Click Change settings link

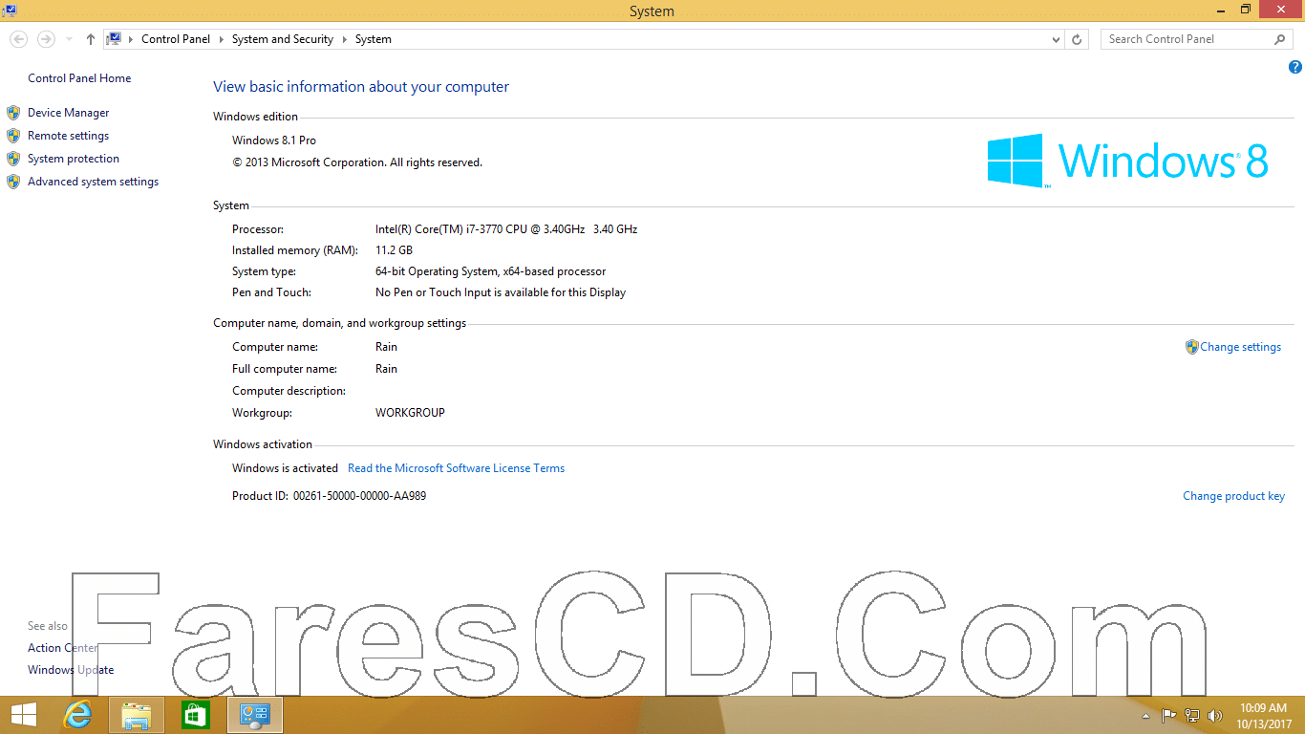[1241, 347]
